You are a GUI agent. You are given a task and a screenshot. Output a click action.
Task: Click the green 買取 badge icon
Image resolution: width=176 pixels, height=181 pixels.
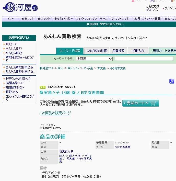(x=43, y=87)
